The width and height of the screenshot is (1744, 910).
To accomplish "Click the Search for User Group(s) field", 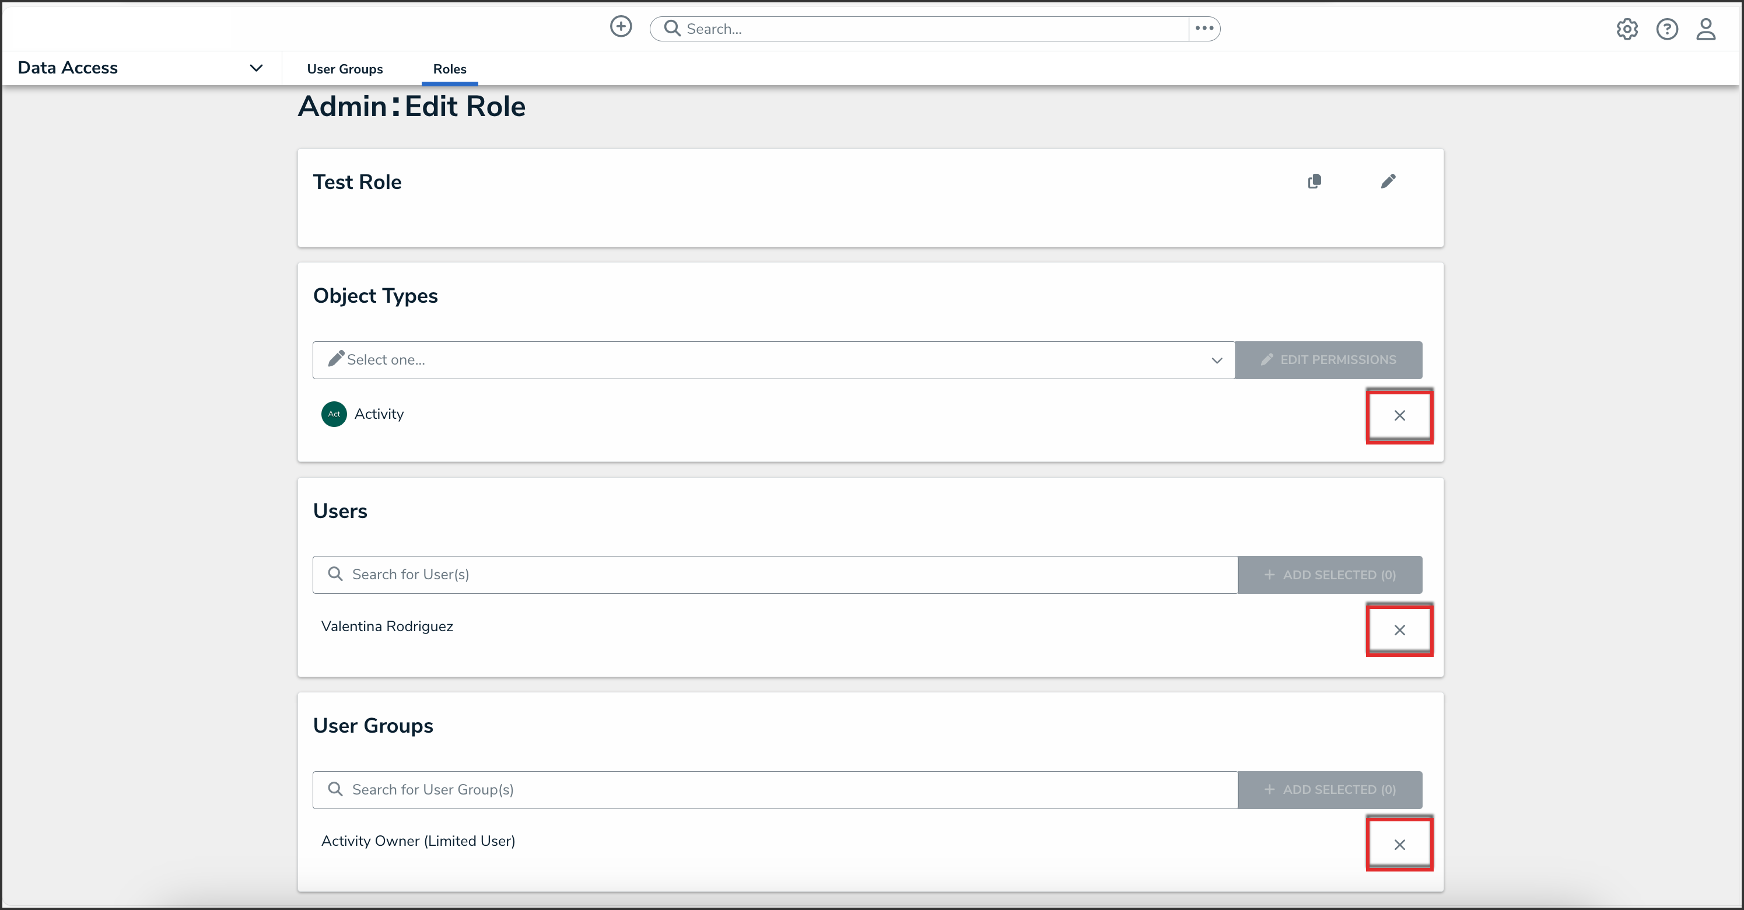I will 775,789.
